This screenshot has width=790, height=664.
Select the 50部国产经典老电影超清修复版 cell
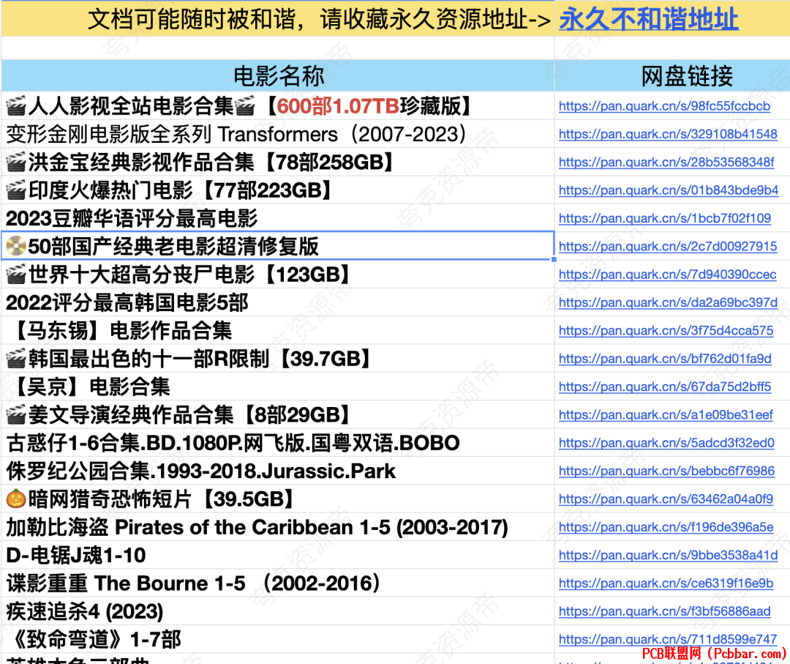[x=278, y=246]
